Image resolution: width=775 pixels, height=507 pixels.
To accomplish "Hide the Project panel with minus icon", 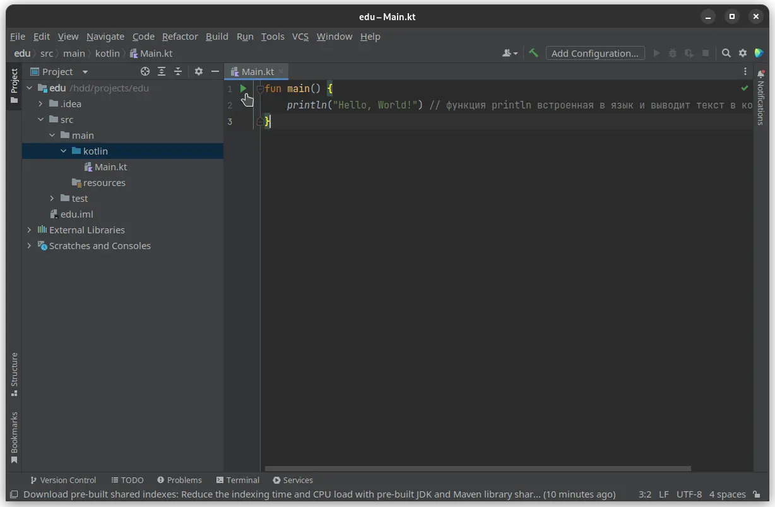I will tap(215, 72).
